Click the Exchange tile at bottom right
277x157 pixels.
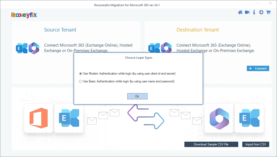[x=249, y=118]
